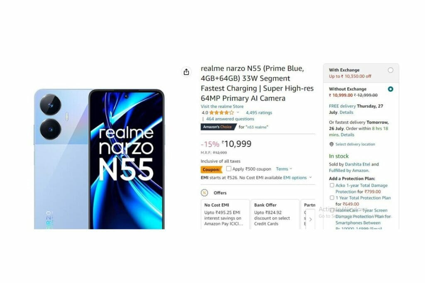Viewport: 425px width, 283px height.
Task: Check 1 Year Total Protection Plan
Action: coord(332,198)
